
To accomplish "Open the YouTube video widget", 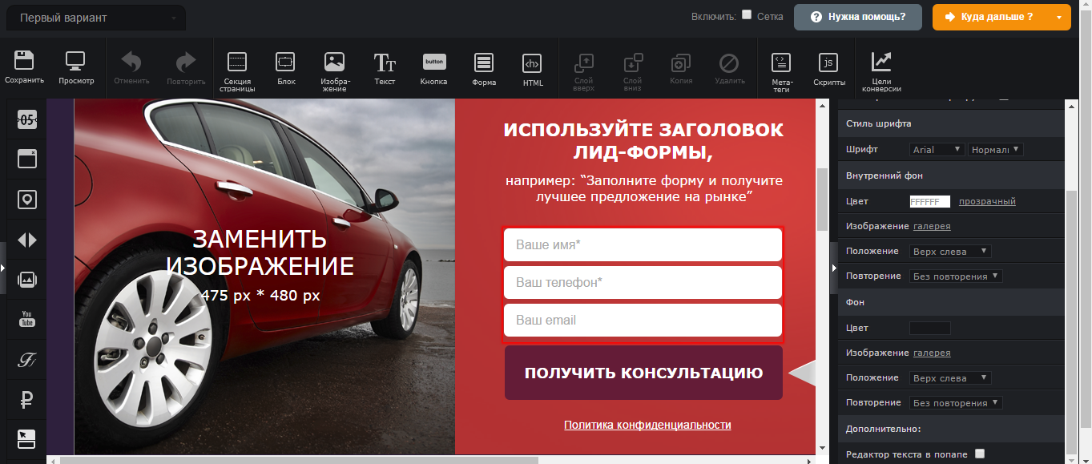I will pos(26,319).
